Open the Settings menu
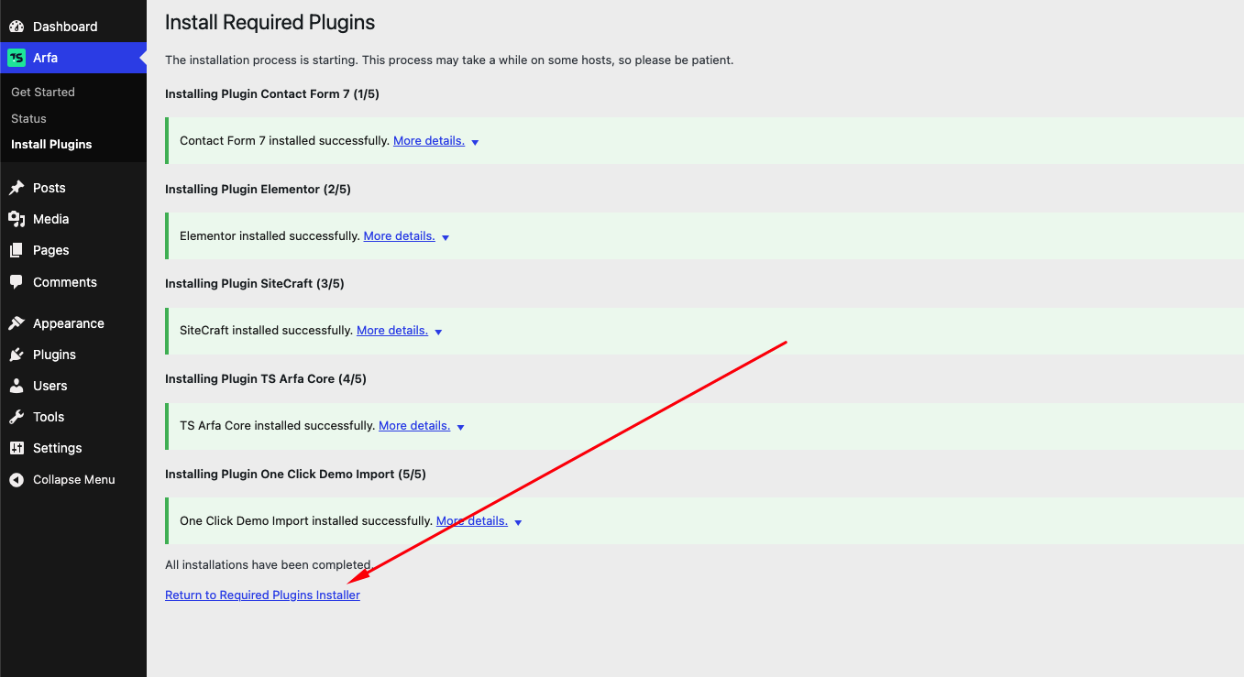 pyautogui.click(x=73, y=448)
